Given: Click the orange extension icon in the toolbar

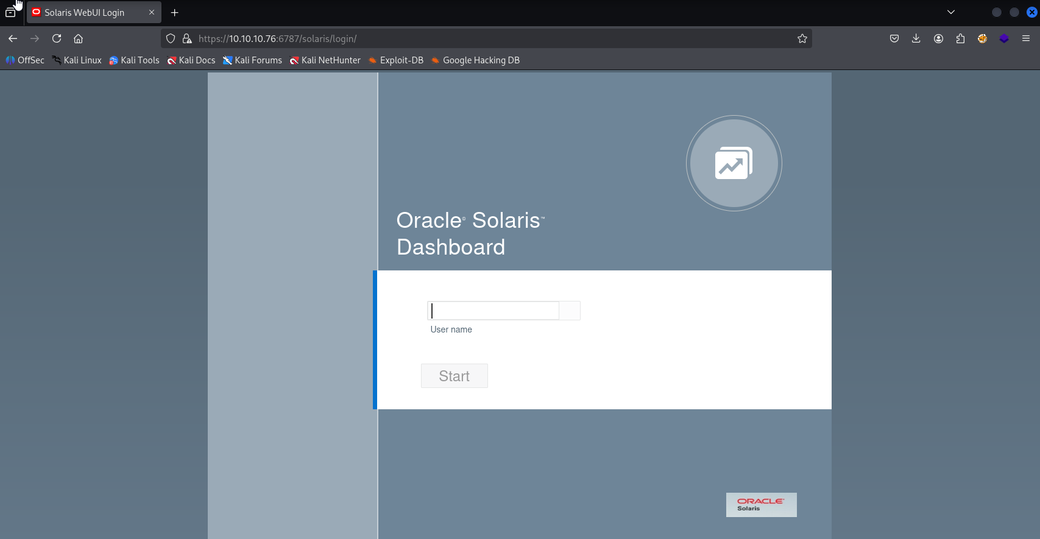Looking at the screenshot, I should (982, 38).
